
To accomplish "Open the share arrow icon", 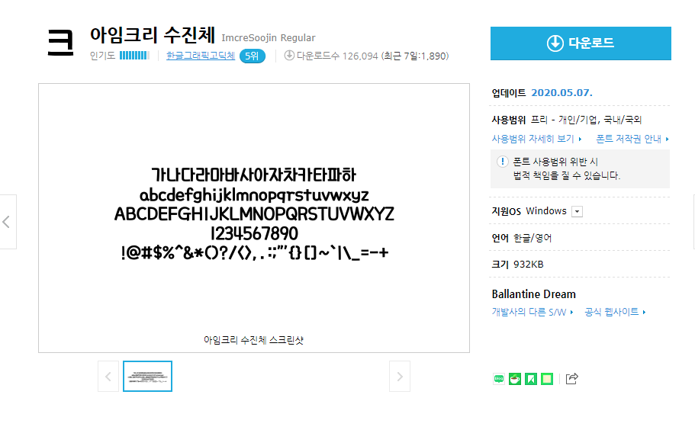I will [571, 378].
